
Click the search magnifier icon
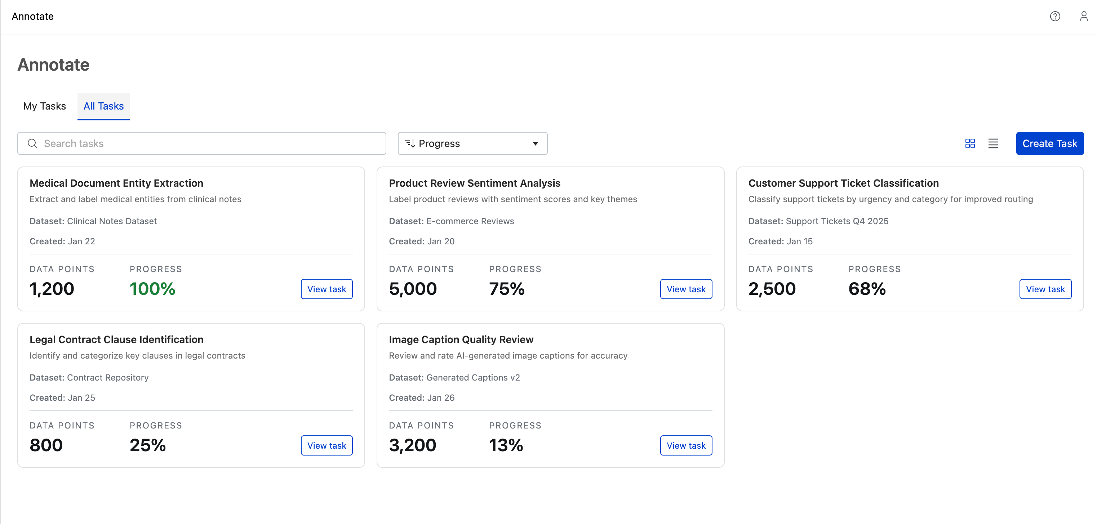coord(33,143)
